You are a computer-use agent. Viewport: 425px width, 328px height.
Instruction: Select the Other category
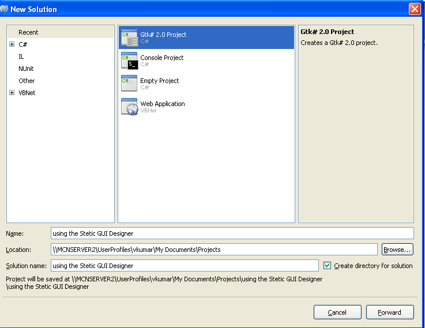click(27, 81)
